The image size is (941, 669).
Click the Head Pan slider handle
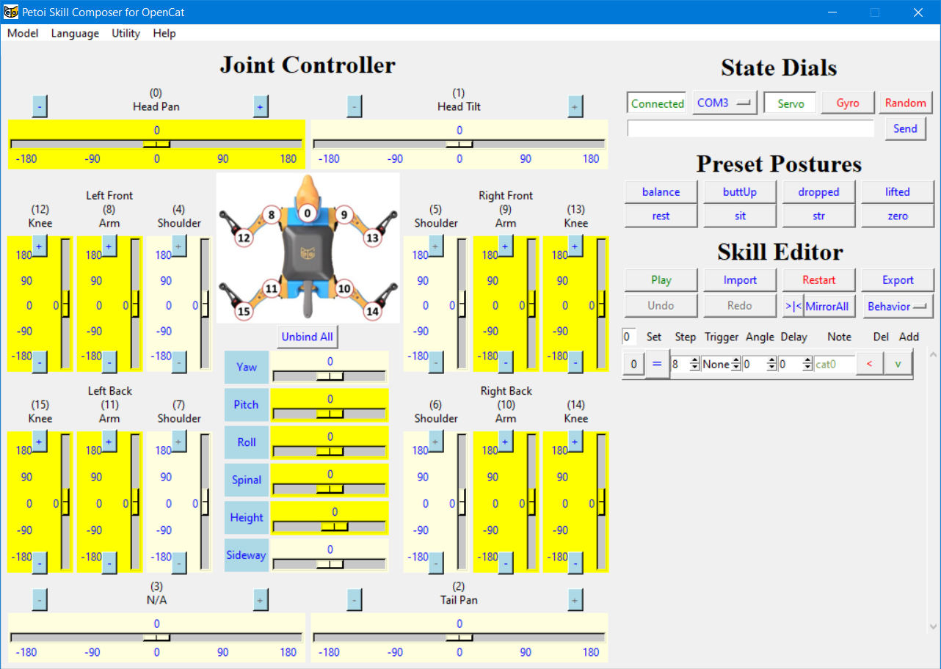tap(156, 144)
